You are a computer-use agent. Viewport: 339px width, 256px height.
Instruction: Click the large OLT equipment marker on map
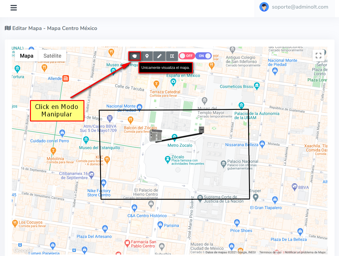click(156, 135)
